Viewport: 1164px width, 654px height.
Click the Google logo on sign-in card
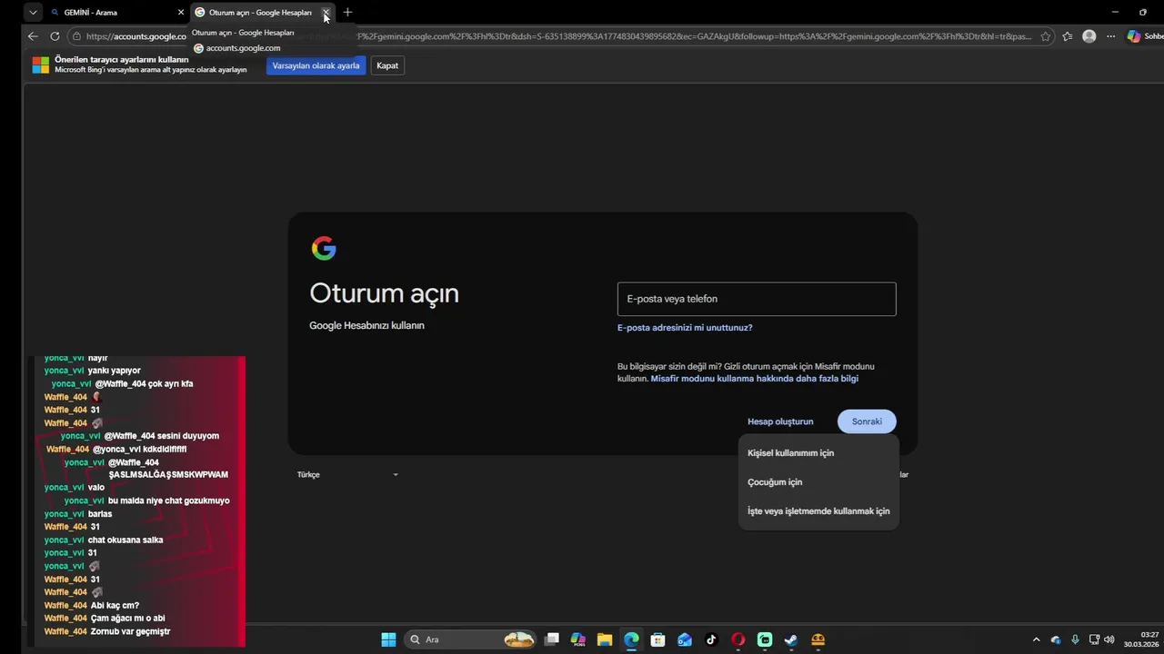point(324,248)
